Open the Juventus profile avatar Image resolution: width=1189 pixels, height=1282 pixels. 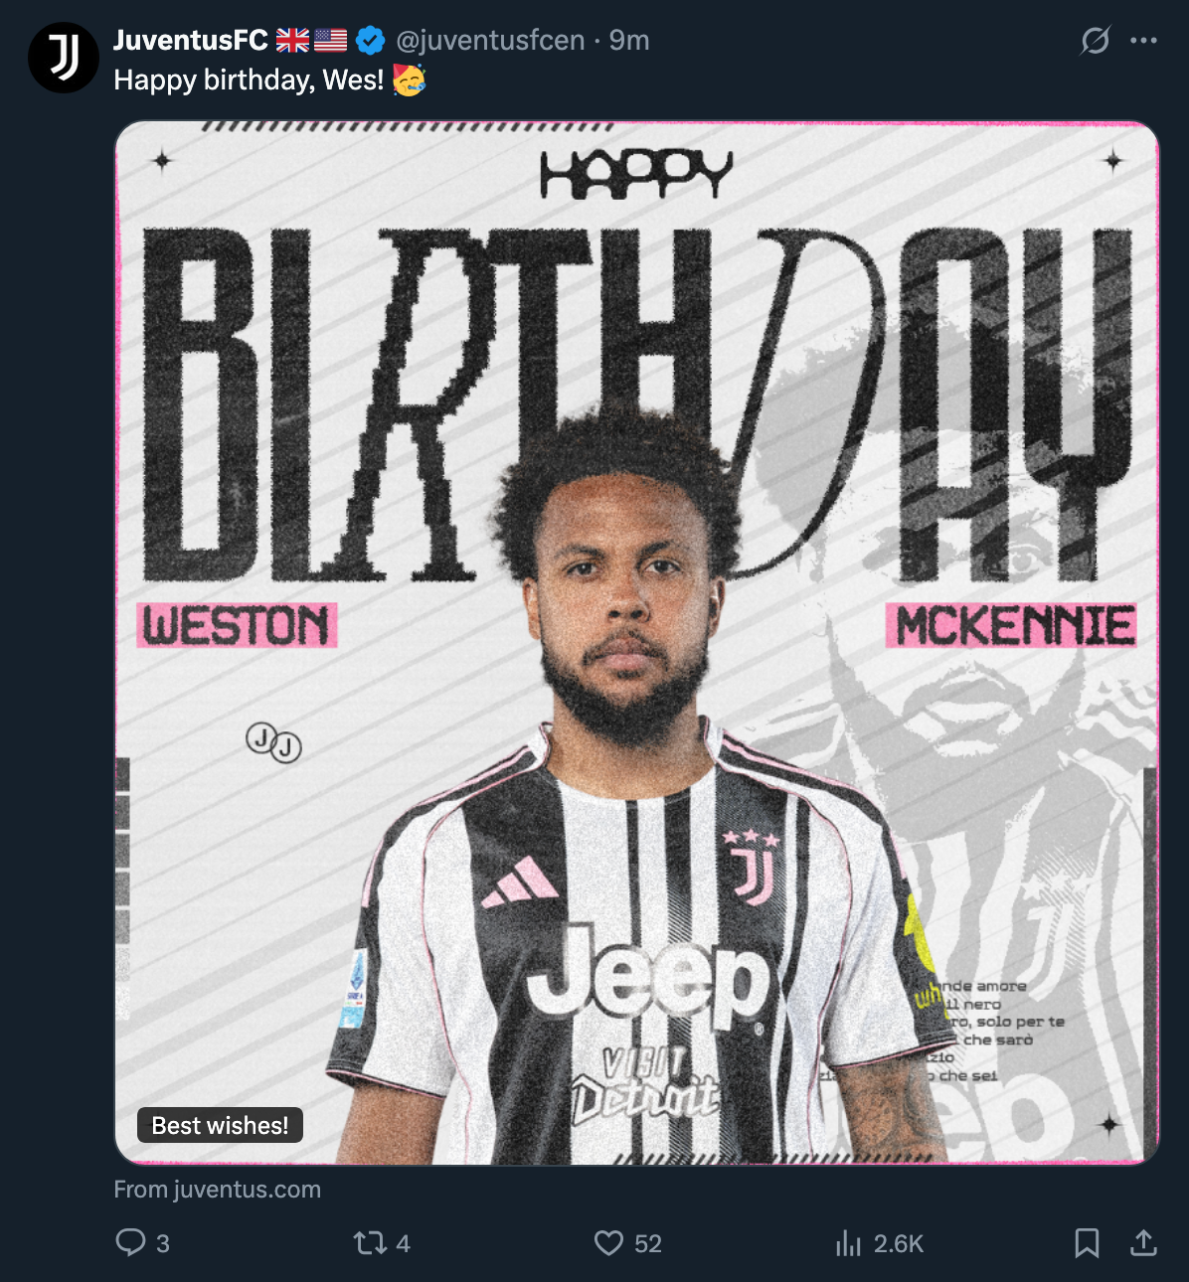(x=64, y=58)
